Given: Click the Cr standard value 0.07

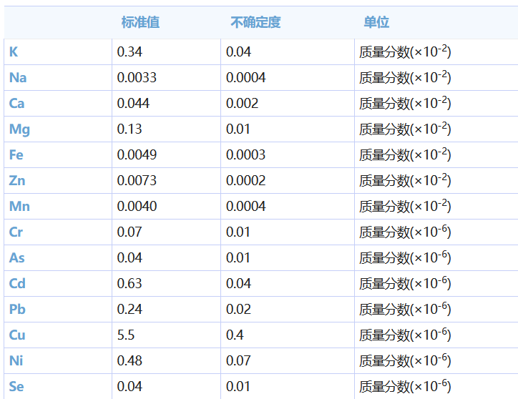Looking at the screenshot, I should pyautogui.click(x=129, y=232).
